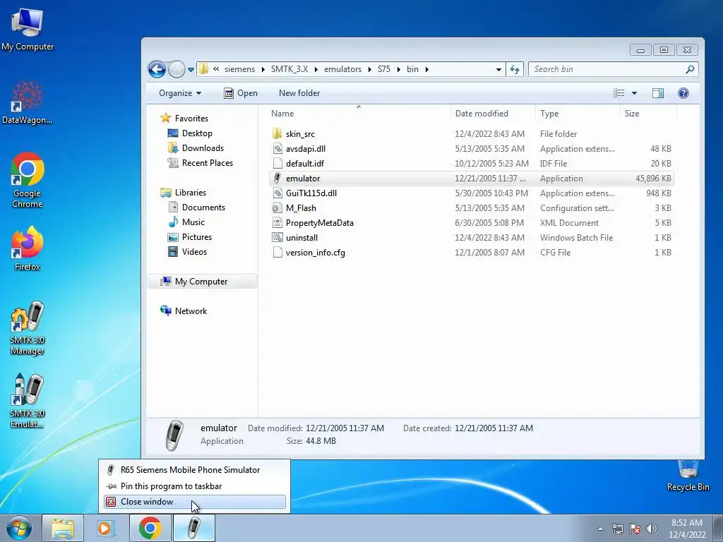Open the DataWagon desktop shortcut
723x542 pixels.
(28, 103)
